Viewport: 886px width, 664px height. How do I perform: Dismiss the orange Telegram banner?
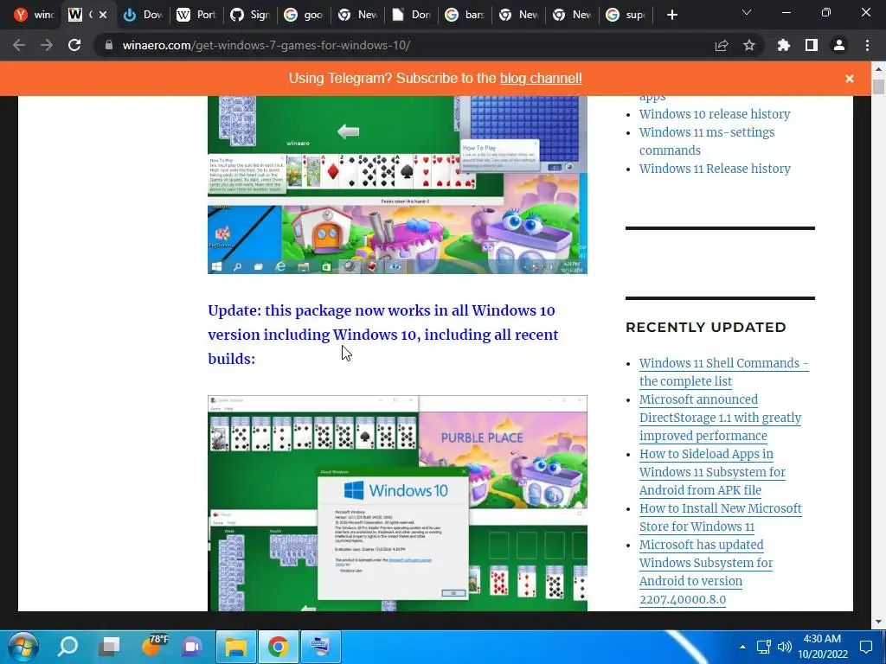click(x=850, y=79)
